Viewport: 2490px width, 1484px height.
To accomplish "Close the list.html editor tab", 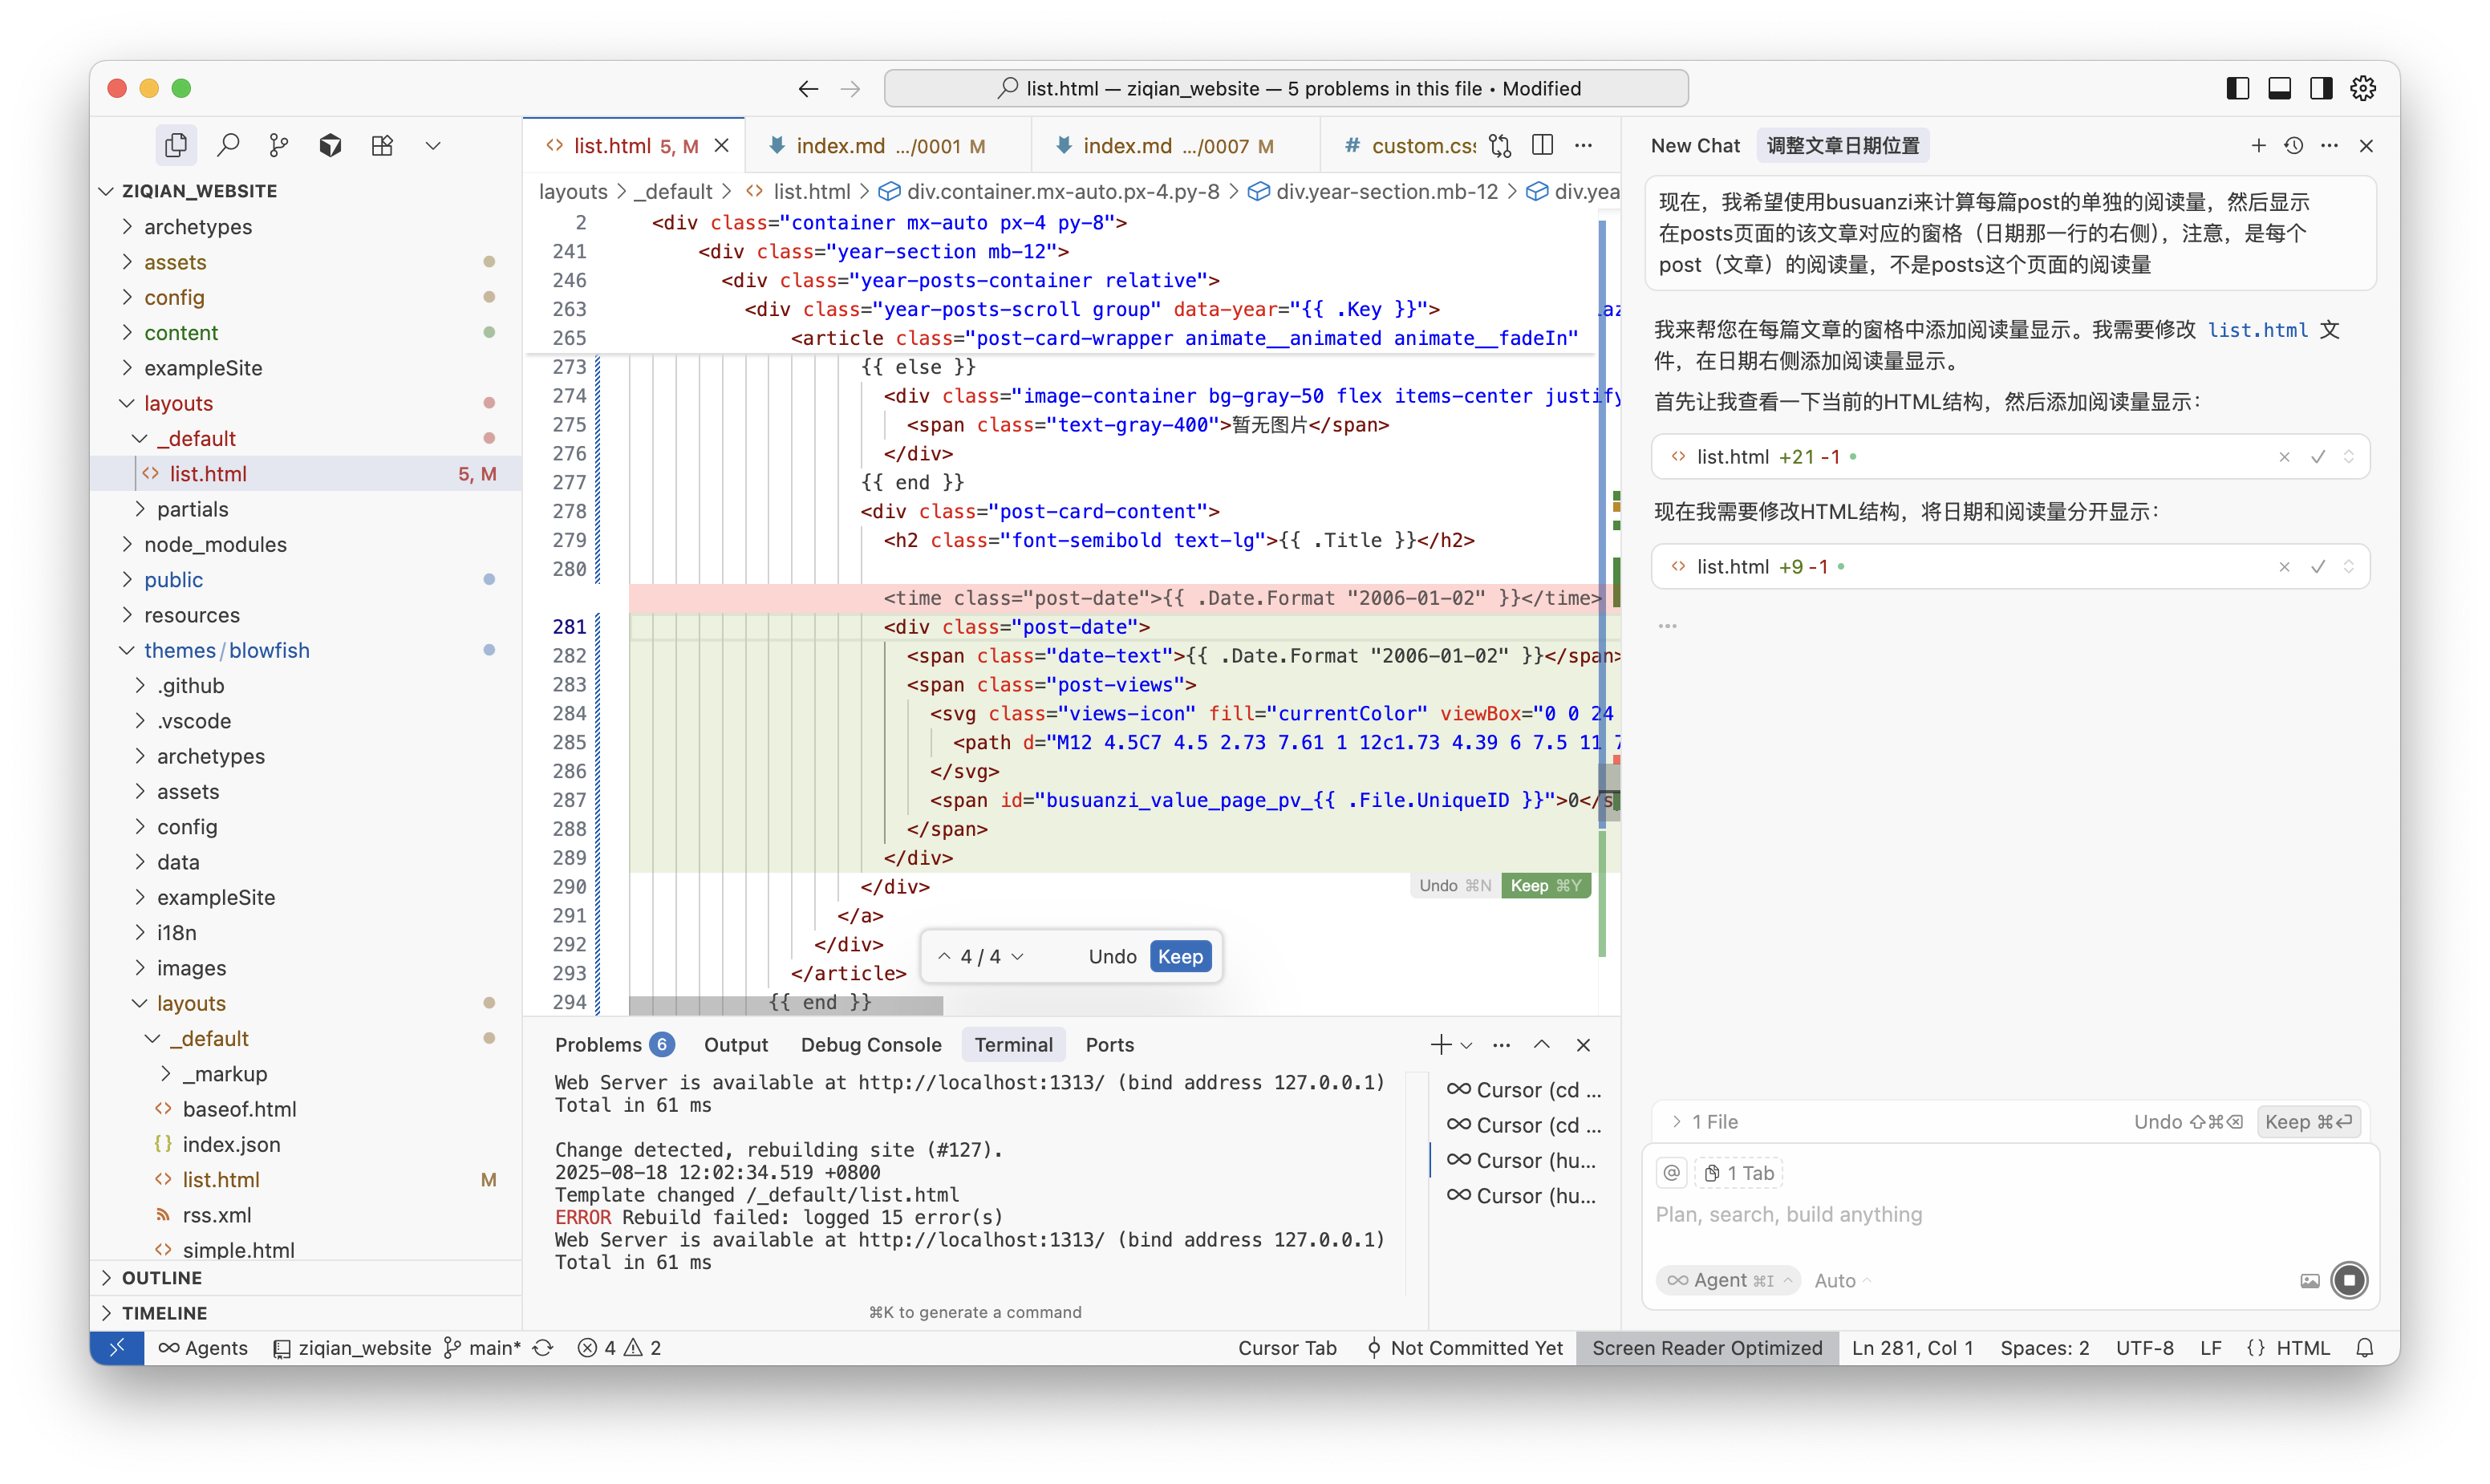I will click(721, 146).
